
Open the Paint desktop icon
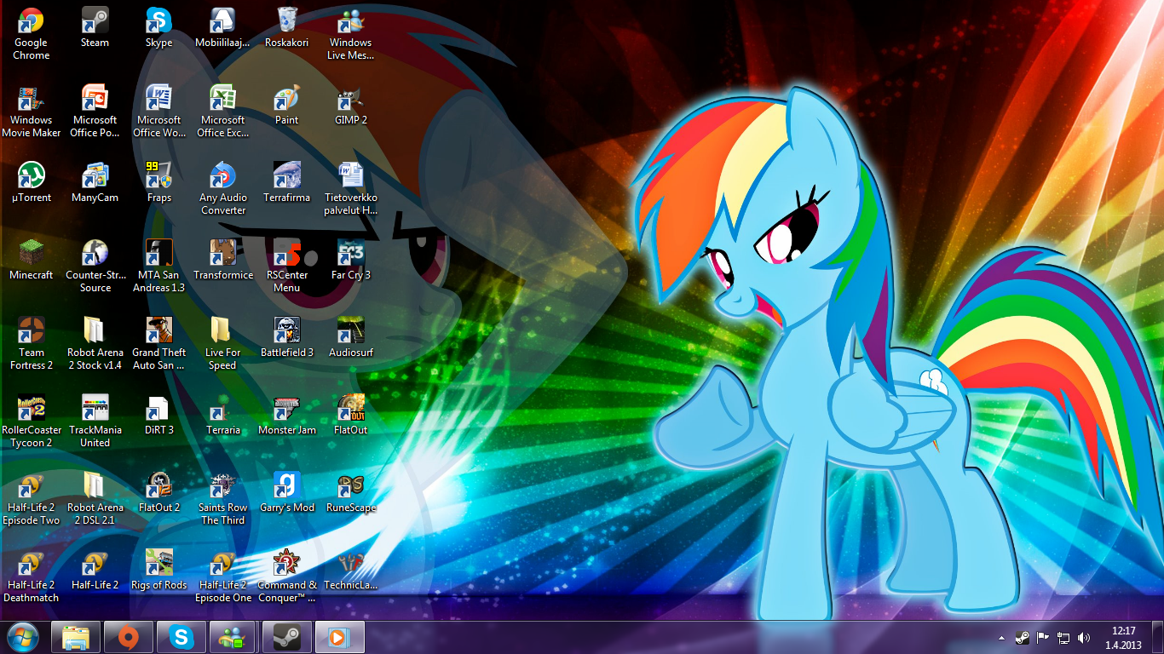pyautogui.click(x=287, y=106)
